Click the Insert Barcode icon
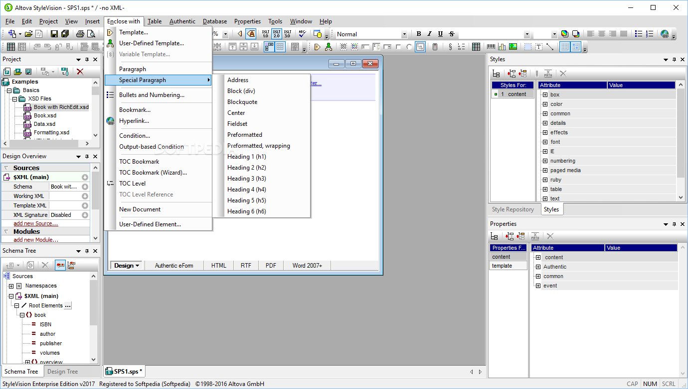Screen dimensions: 688x389 [x=491, y=47]
